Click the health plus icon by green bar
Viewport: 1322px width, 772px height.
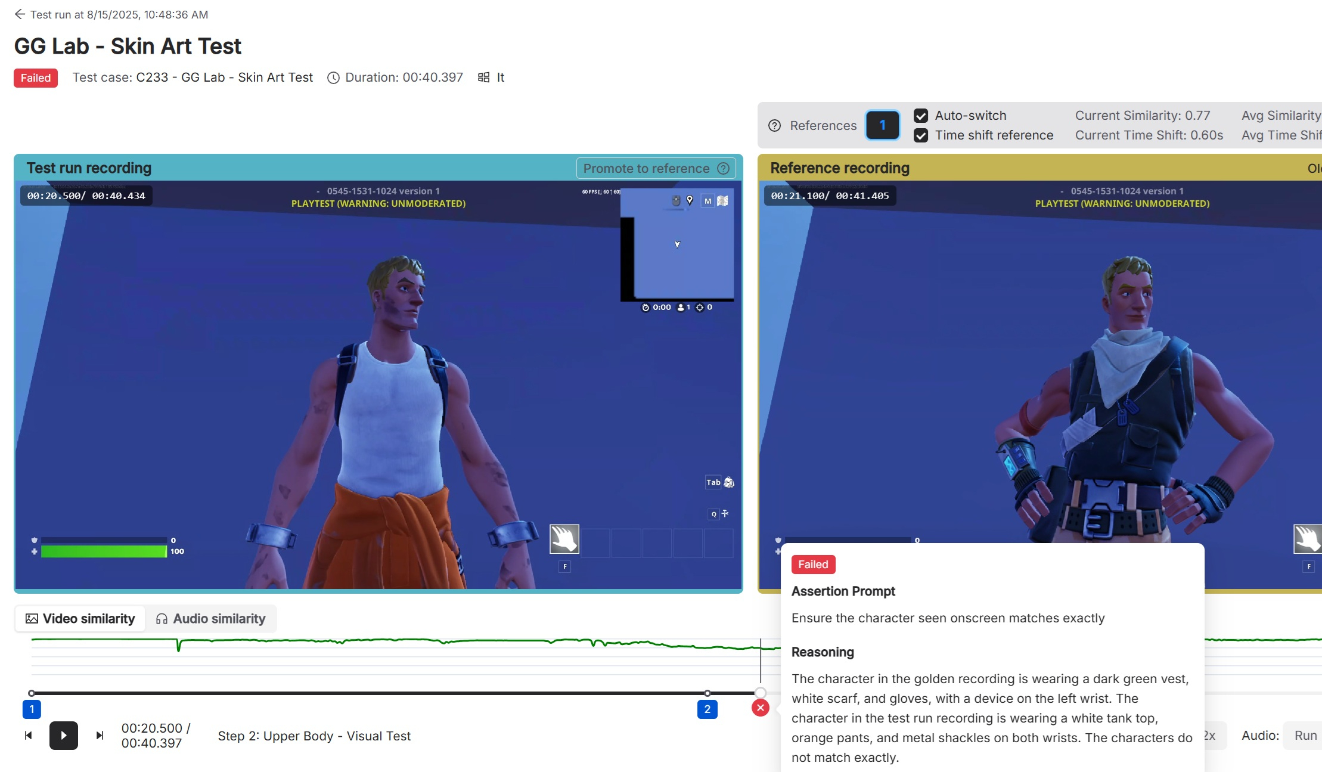pyautogui.click(x=34, y=551)
